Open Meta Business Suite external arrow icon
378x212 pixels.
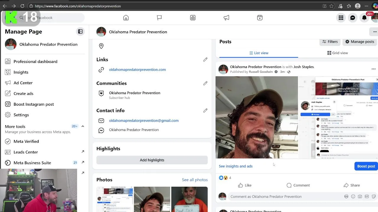pyautogui.click(x=83, y=162)
